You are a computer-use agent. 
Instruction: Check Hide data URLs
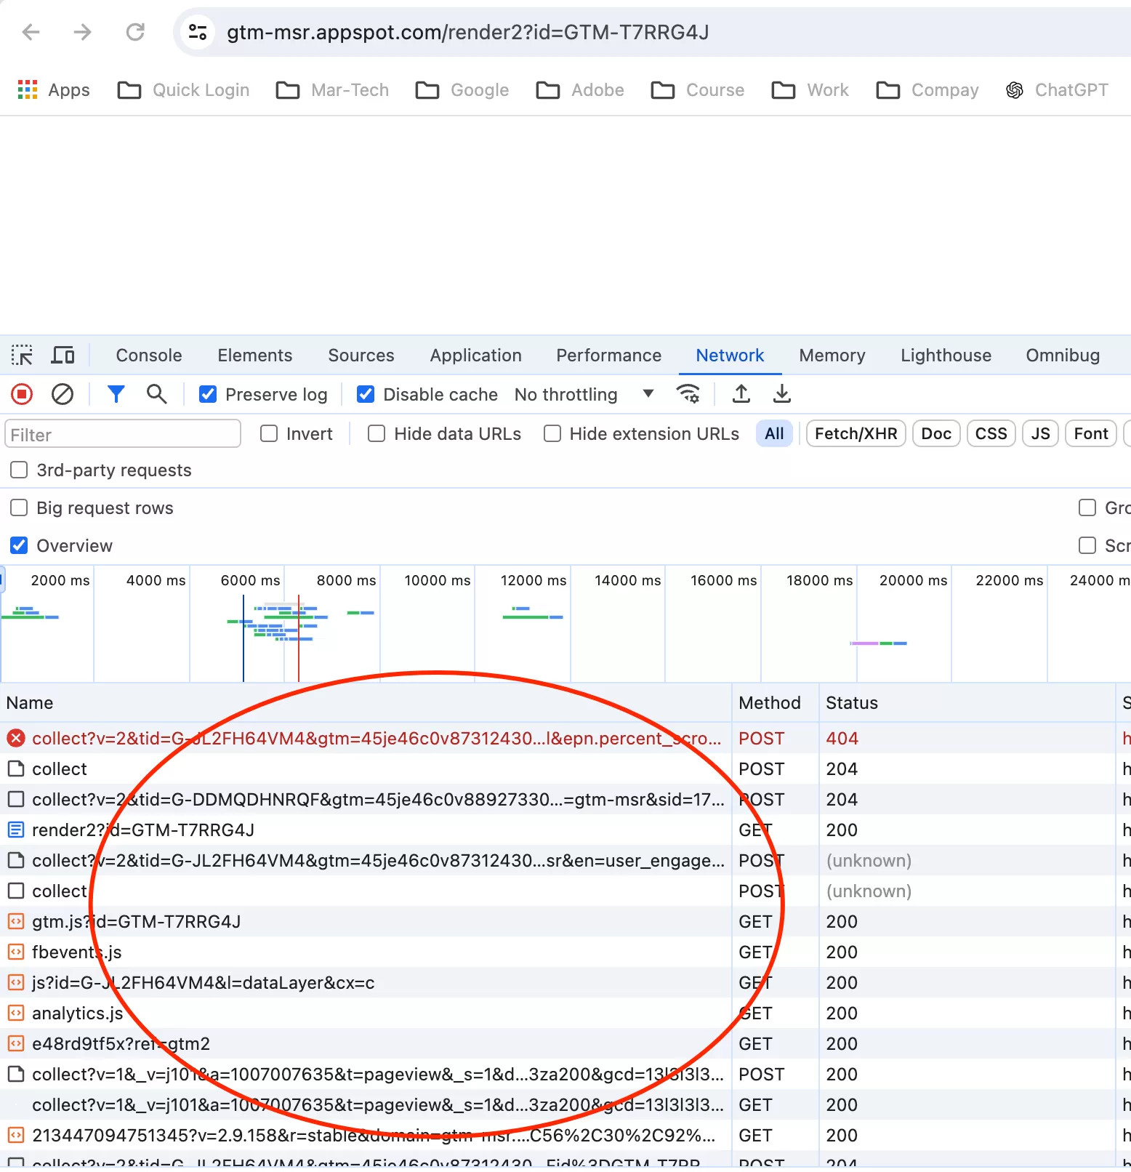[x=377, y=434]
